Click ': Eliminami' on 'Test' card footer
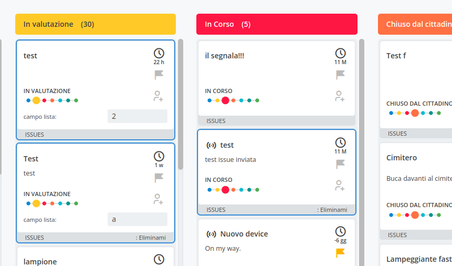The image size is (452, 266). pyautogui.click(x=151, y=238)
